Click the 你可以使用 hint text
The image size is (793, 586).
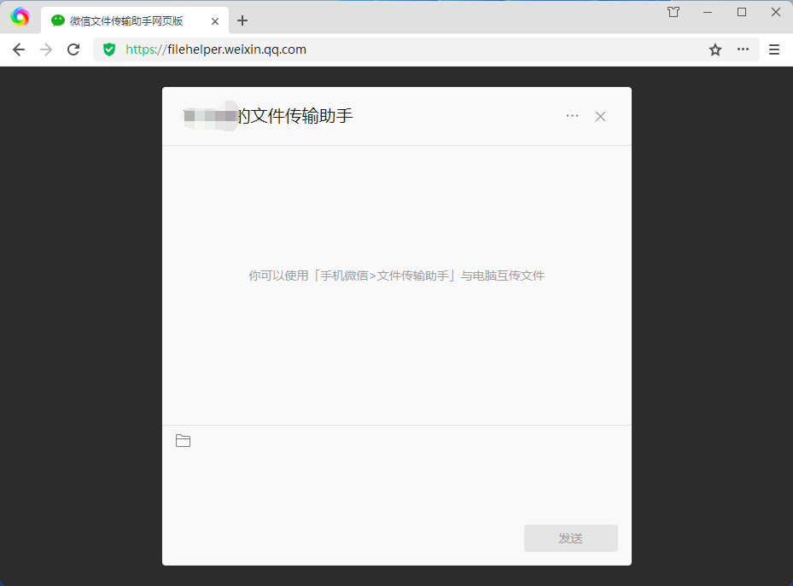coord(396,276)
